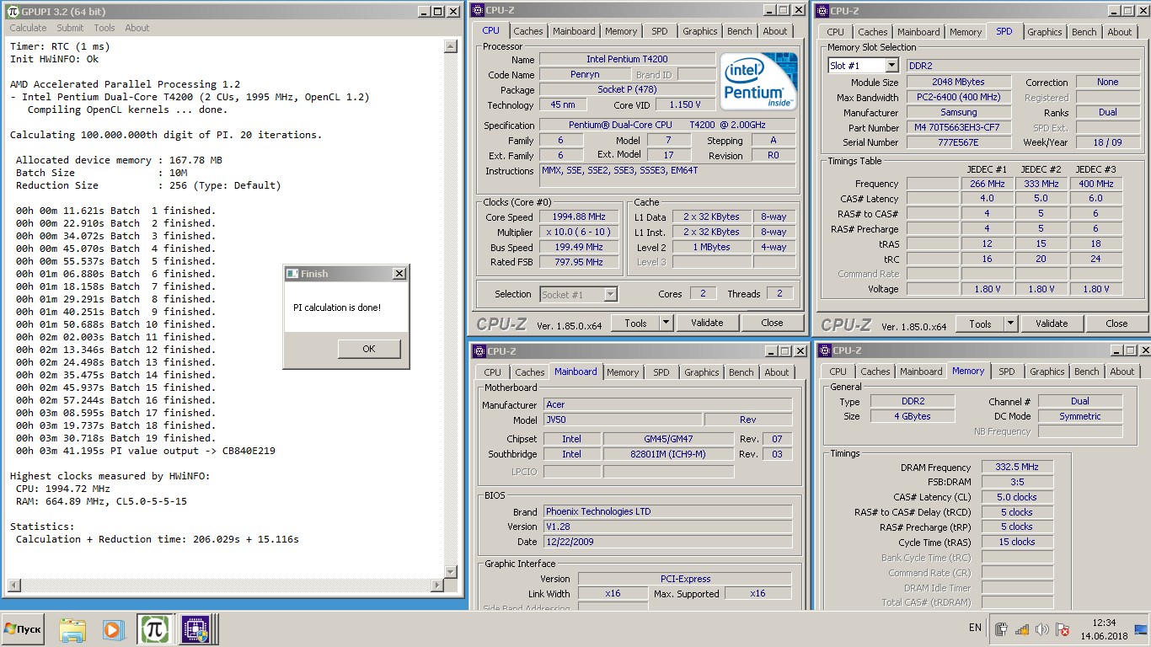This screenshot has width=1151, height=647.
Task: Activate the CPU-Z chip icon in taskbar
Action: tap(195, 629)
